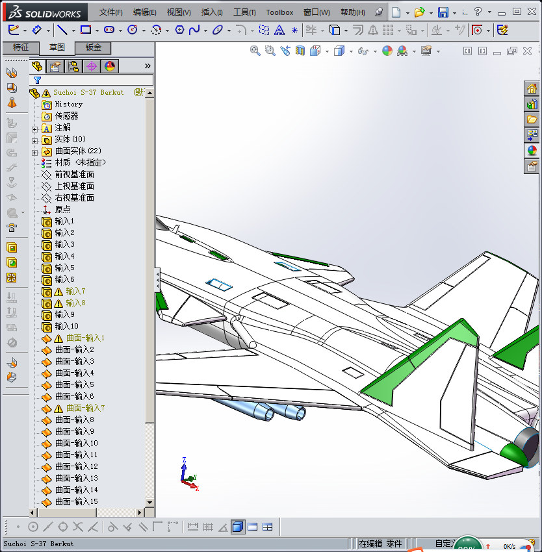Open Rectangle tool dropdown arrow
This screenshot has height=552, width=542.
tap(97, 31)
